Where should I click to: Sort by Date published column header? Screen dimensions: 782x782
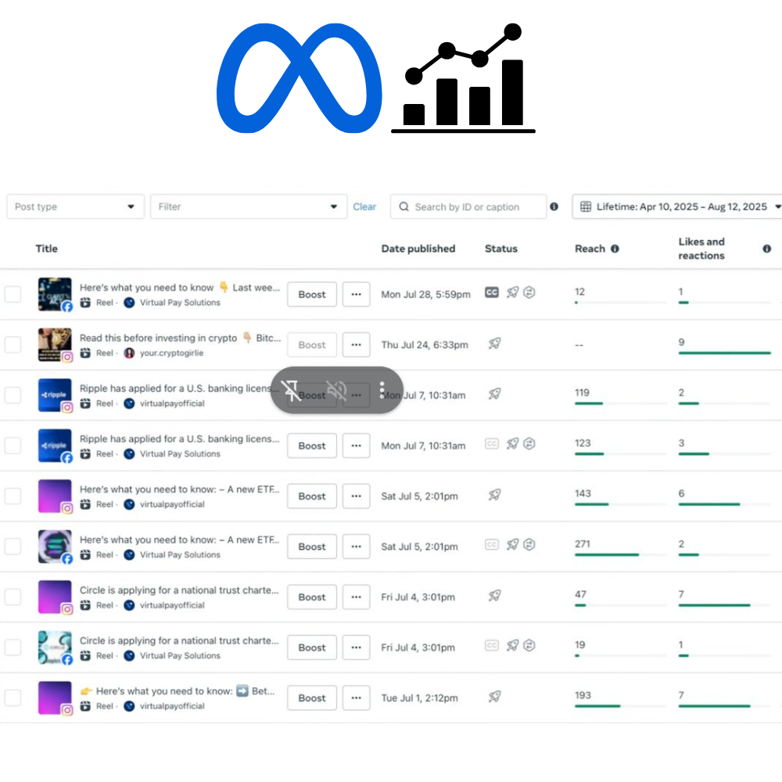418,249
